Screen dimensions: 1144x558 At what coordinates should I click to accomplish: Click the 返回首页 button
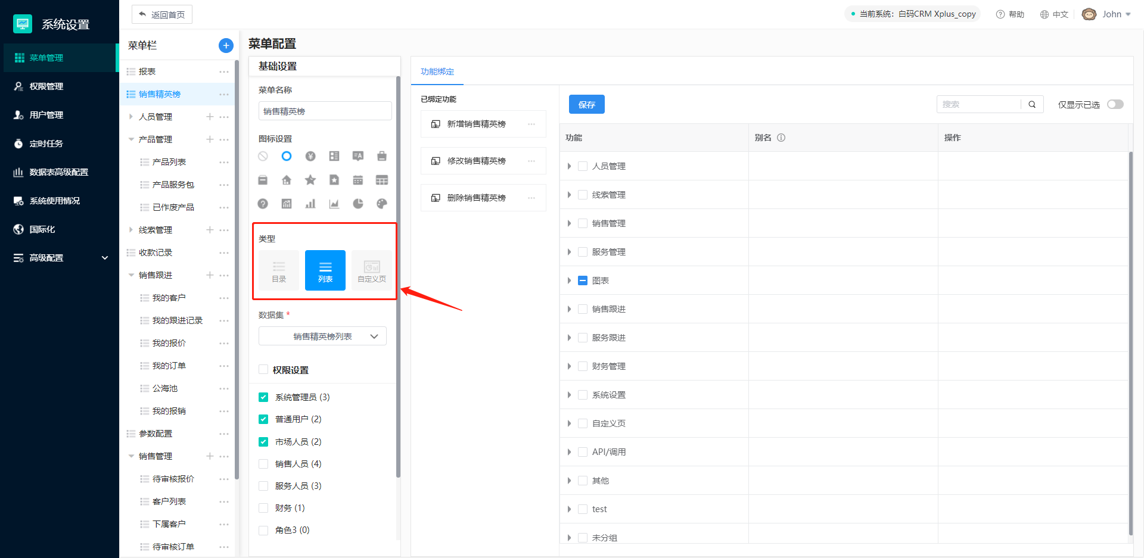(162, 14)
